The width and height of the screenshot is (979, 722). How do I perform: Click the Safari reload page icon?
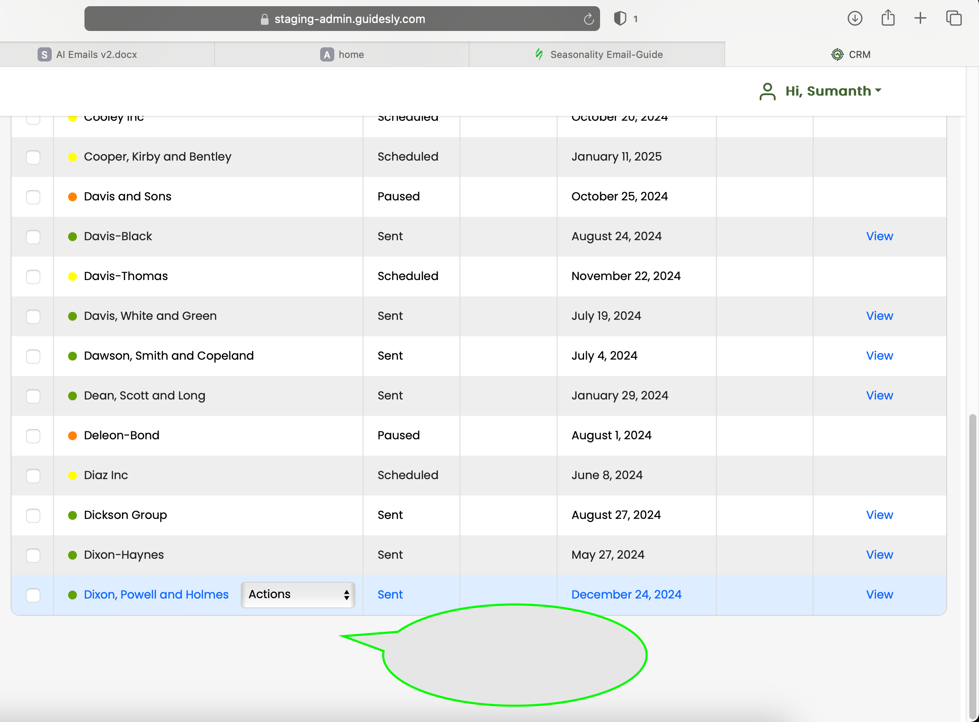tap(588, 19)
